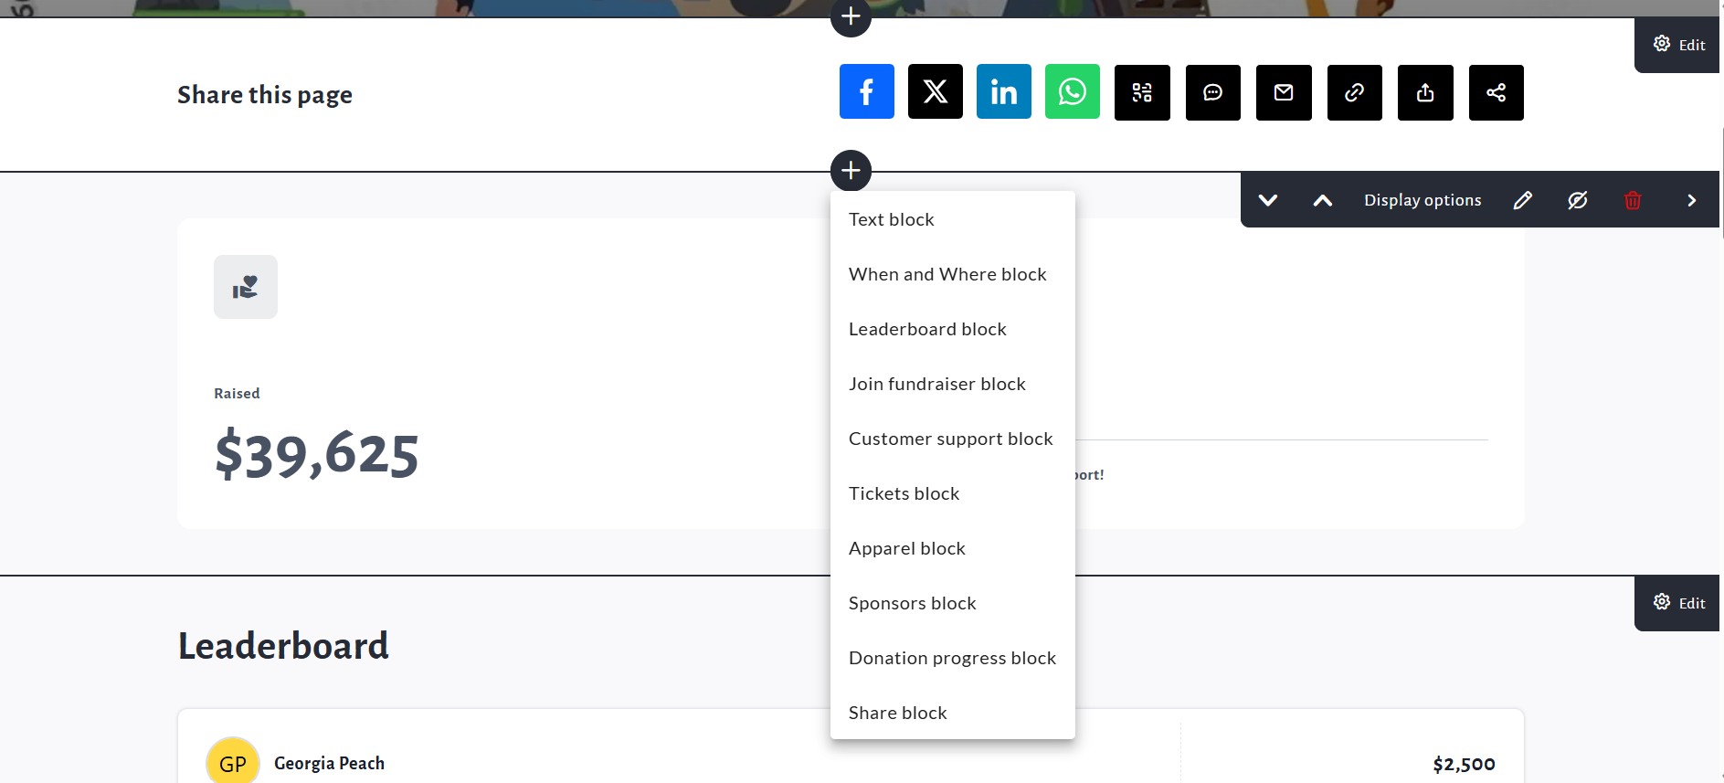
Task: Click the WhatsApp share icon
Action: point(1072,91)
